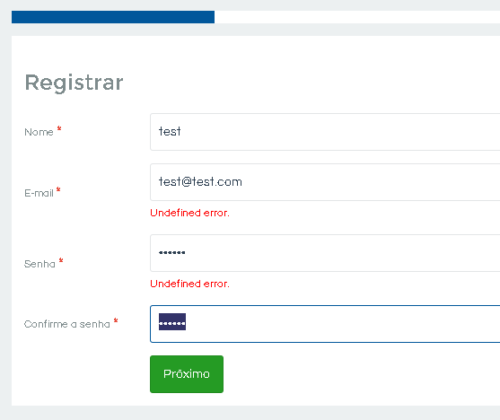Focus the Confirme a senha field

[325, 324]
